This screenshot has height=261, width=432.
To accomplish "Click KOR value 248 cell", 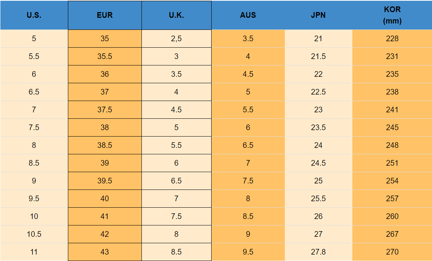I will 392,145.
